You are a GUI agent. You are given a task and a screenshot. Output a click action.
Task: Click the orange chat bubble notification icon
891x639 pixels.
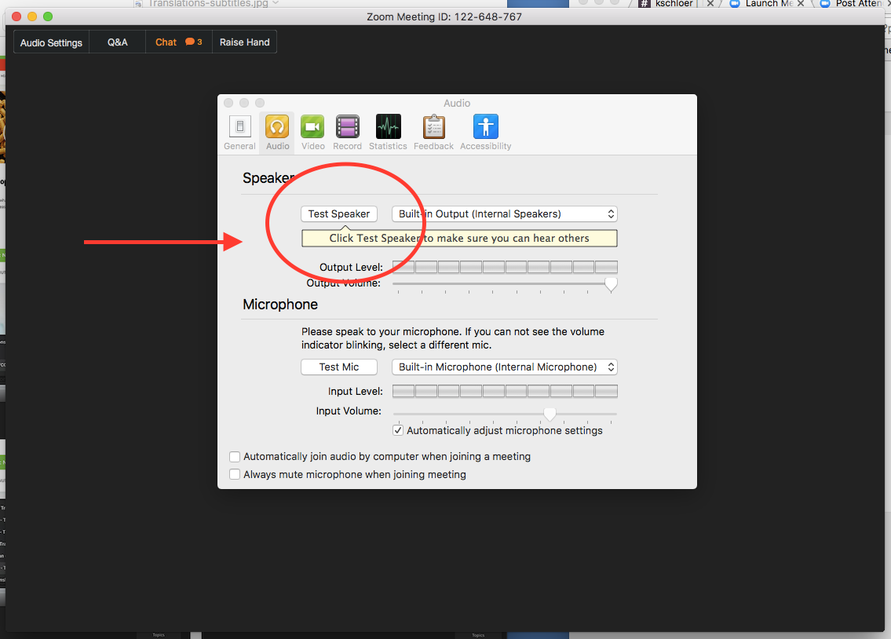click(190, 42)
